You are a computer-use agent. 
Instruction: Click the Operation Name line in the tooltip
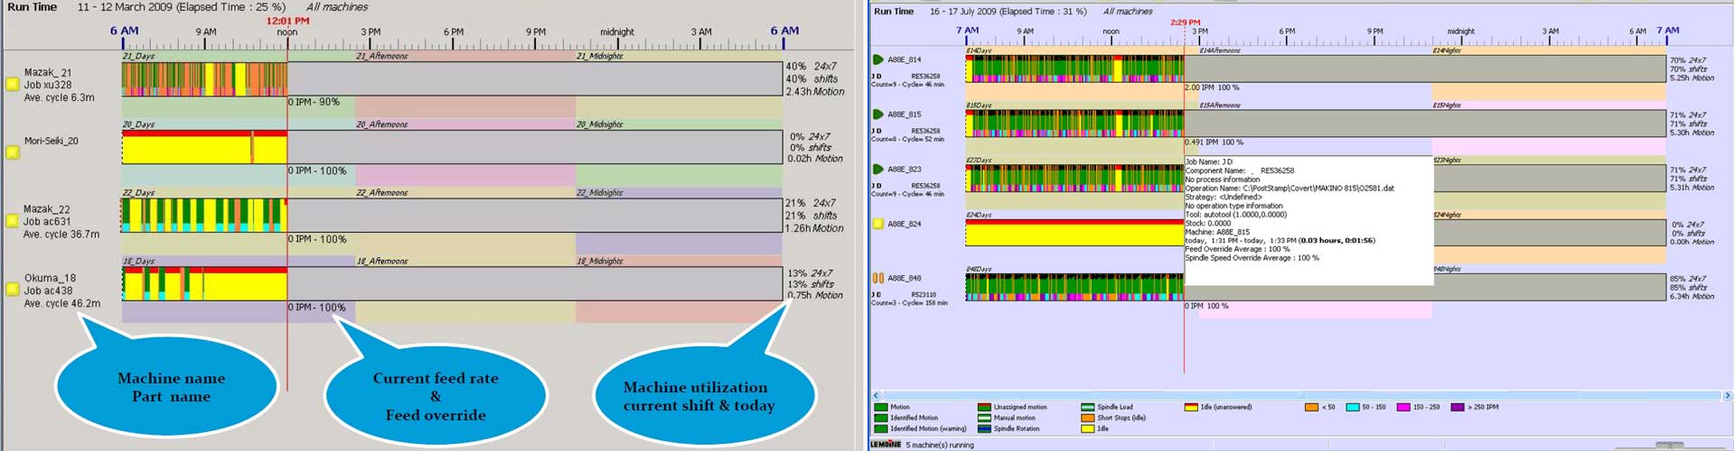click(1290, 189)
